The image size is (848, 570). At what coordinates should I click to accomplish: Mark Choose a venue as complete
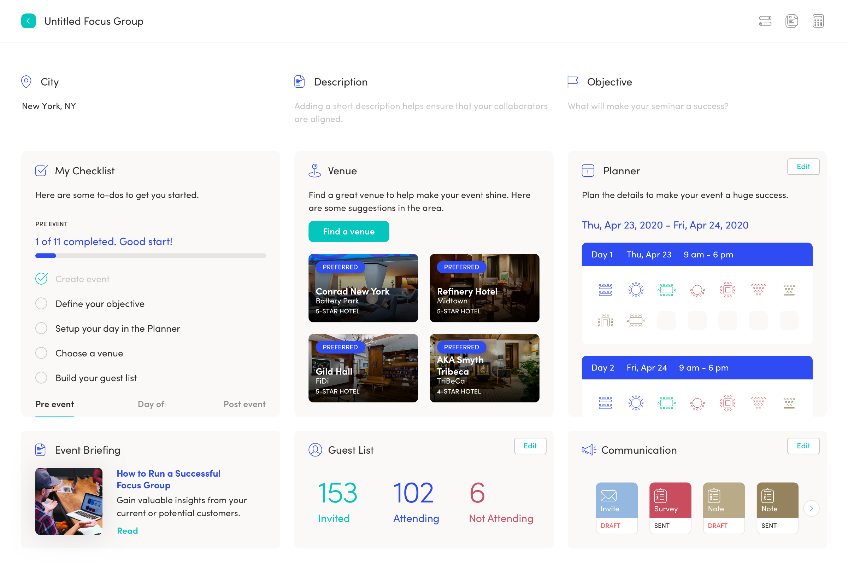click(x=41, y=353)
